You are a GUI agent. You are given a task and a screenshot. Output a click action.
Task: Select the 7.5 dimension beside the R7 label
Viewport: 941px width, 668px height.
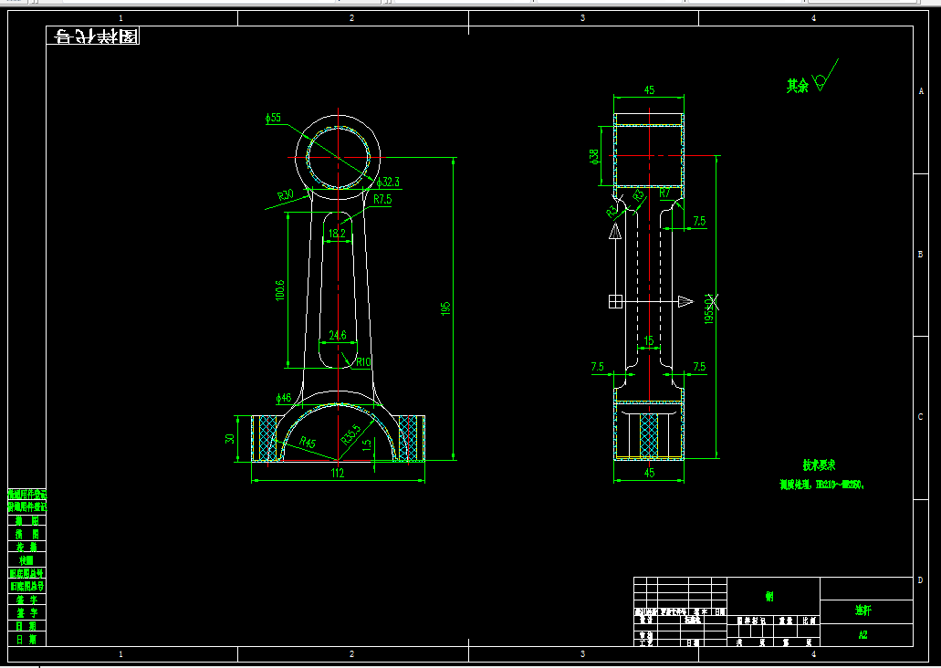click(699, 221)
